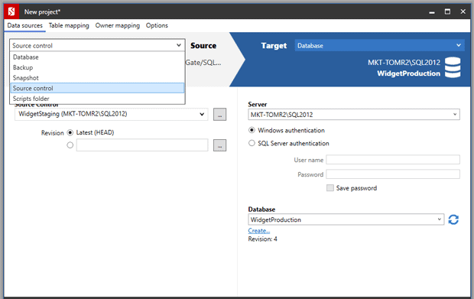
Task: Select Source control from source type list
Action: 97,88
